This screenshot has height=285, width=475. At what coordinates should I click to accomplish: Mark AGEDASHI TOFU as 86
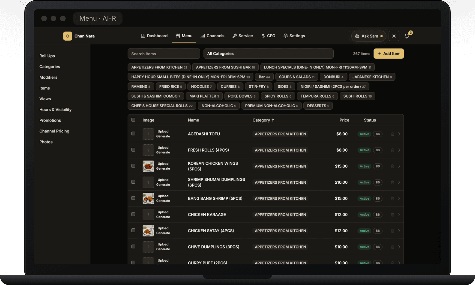click(x=378, y=134)
